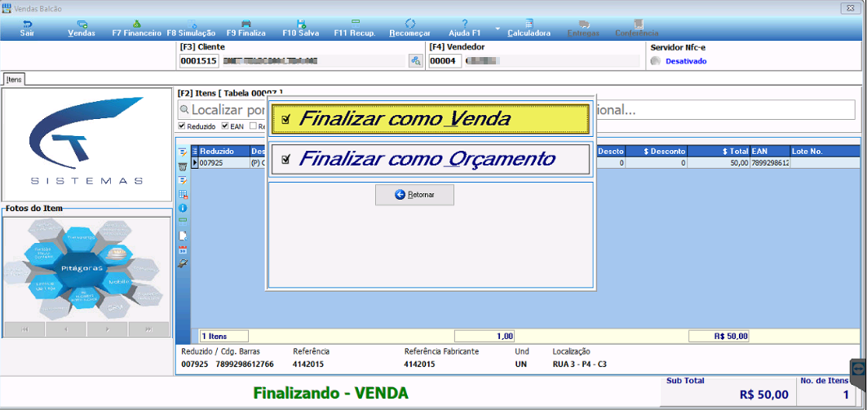This screenshot has height=410, width=867.
Task: Click the edit-list icon above the trash icon
Action: point(183,152)
